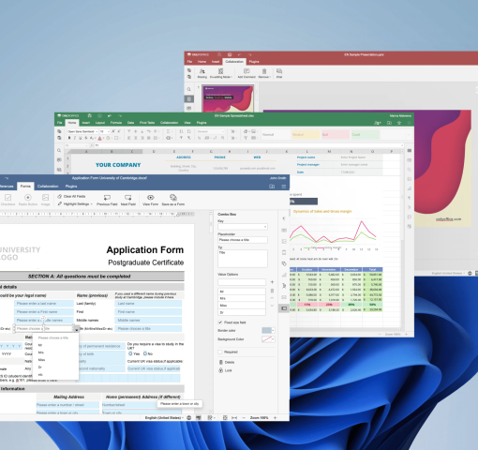This screenshot has height=450, width=478.
Task: Expand the Key combo box dropdown
Action: 265,227
